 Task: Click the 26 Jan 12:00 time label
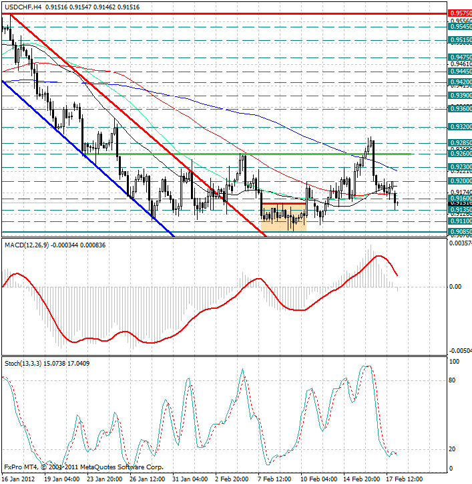[148, 479]
